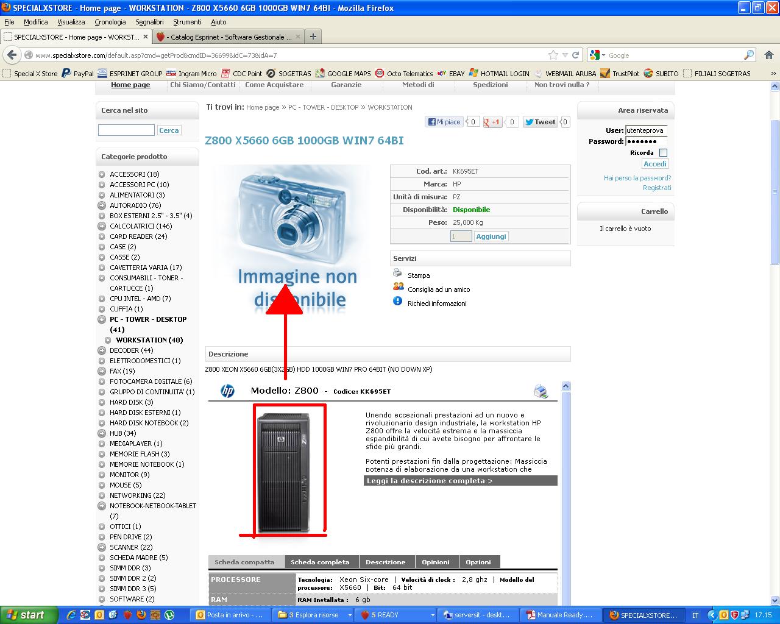The height and width of the screenshot is (624, 780).
Task: Click the HP logo in the product sheet
Action: point(227,391)
